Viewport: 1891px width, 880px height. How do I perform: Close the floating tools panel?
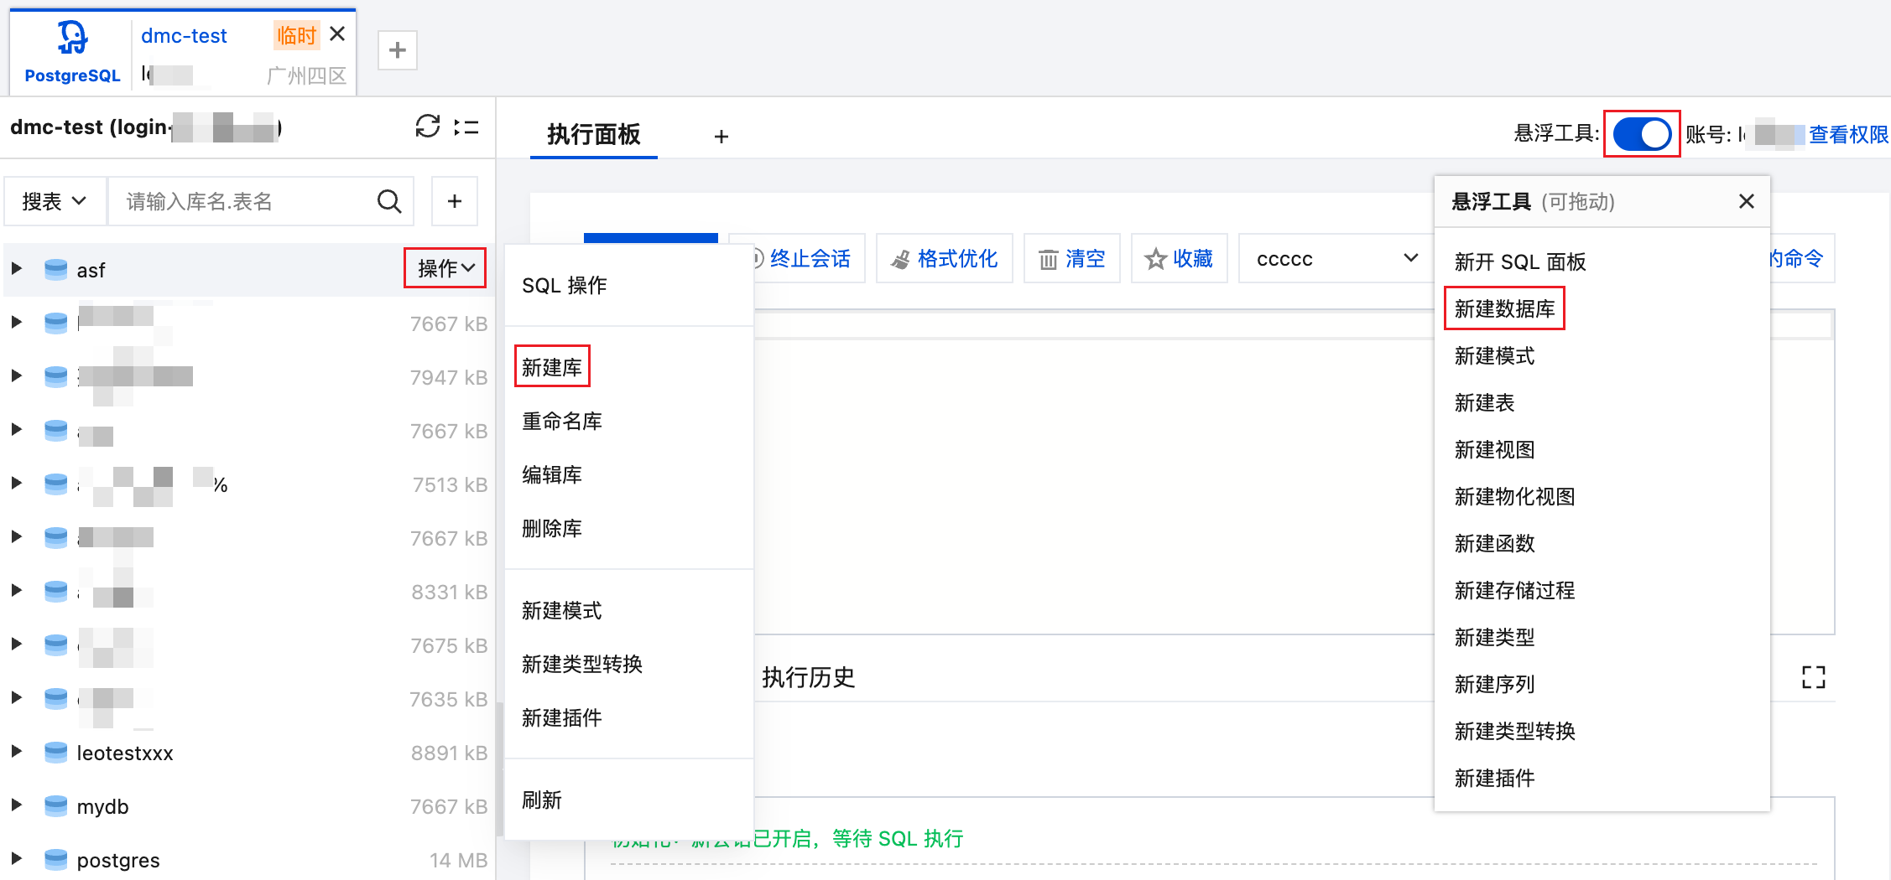click(x=1746, y=201)
